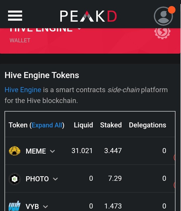Open the hamburger navigation menu
181x211 pixels.
(15, 16)
